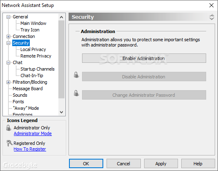
Task: Collapse the Security tree node
Action: click(8, 43)
